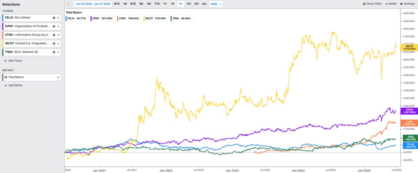This screenshot has height=173, width=418.
Task: Open settings gear for TIMA ticker
Action: [x=54, y=52]
